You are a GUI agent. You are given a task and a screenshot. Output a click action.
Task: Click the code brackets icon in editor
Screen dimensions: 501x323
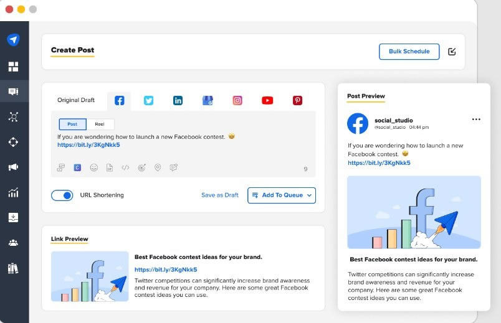pos(126,167)
